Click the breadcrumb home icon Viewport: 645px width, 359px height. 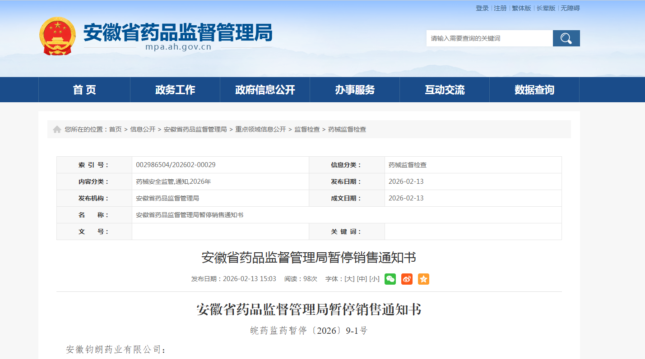coord(57,130)
